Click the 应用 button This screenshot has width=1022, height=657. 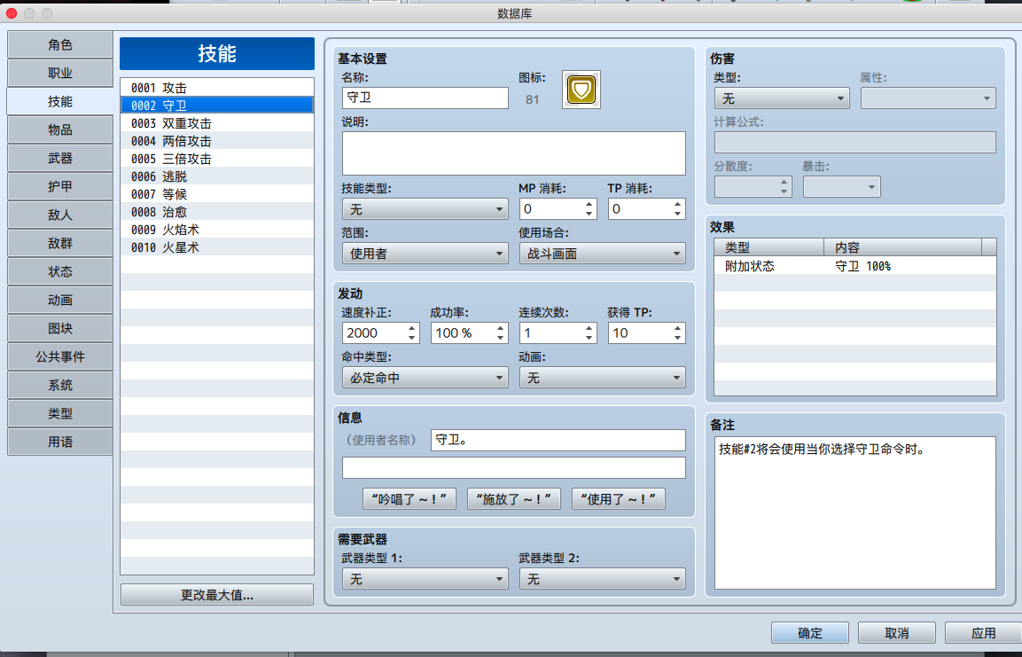[x=983, y=633]
